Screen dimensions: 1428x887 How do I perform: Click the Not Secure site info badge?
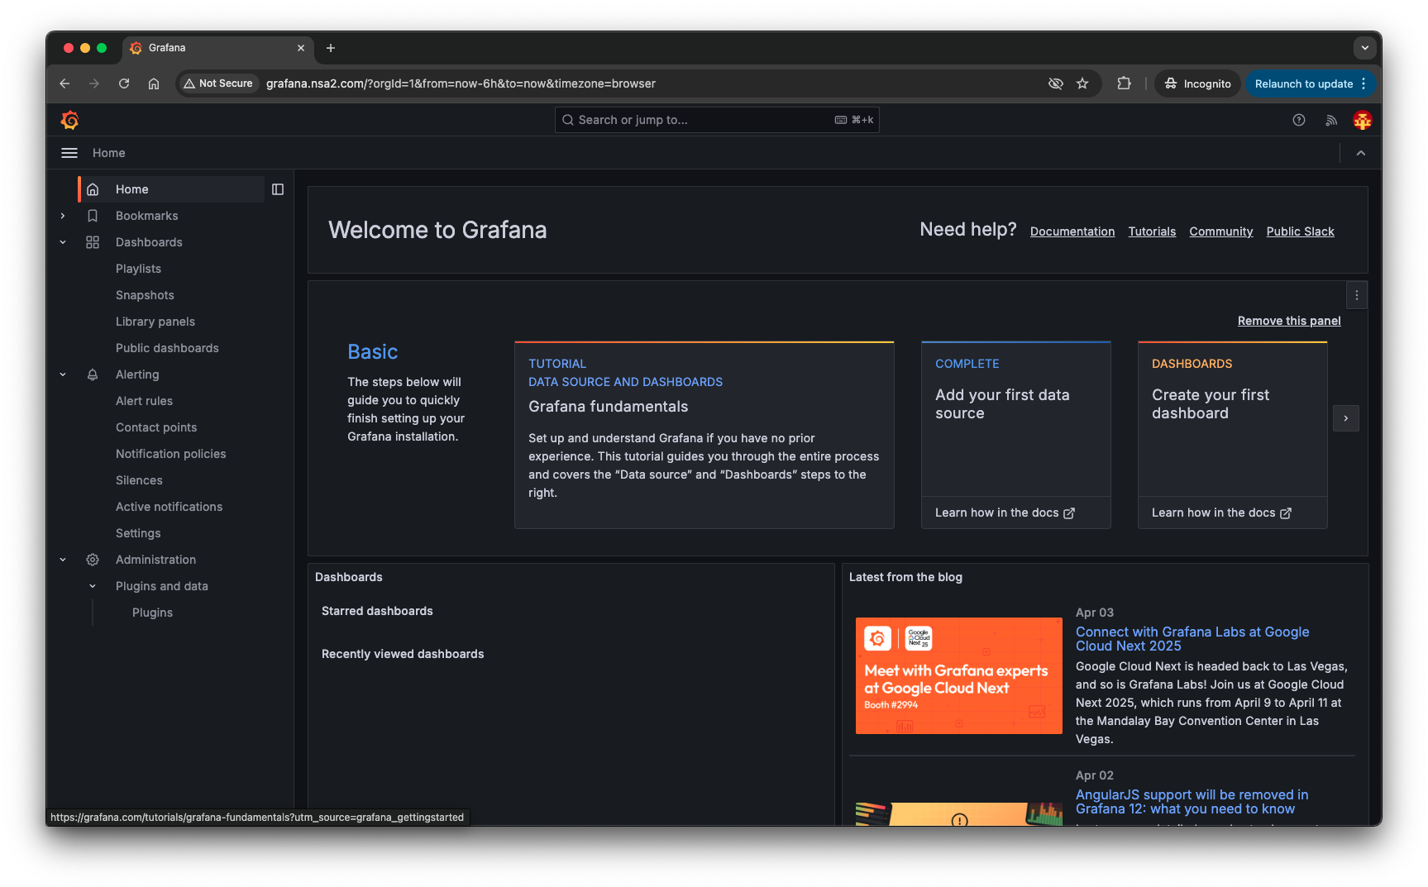coord(218,83)
